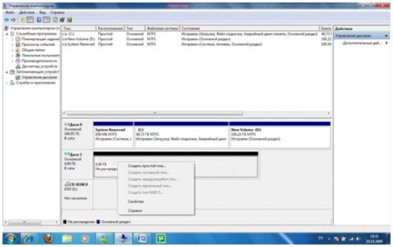Collapse the Служебные программы tree node

pos(7,34)
